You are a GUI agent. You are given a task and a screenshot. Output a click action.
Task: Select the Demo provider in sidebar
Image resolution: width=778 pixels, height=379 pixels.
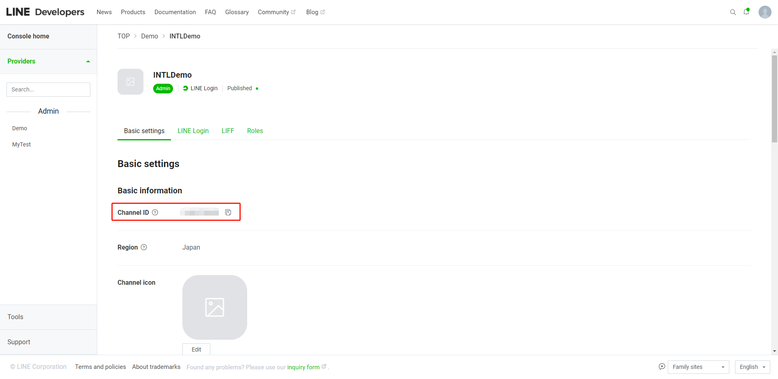[x=19, y=128]
